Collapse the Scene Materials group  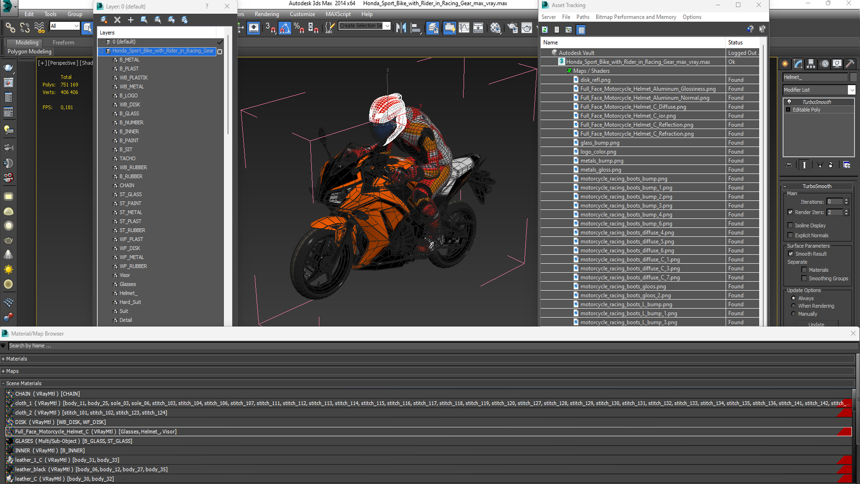(x=3, y=384)
